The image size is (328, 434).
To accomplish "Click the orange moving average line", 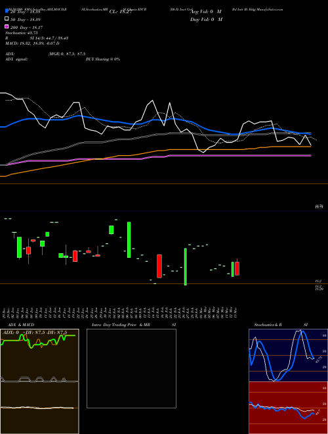I will click(x=155, y=151).
